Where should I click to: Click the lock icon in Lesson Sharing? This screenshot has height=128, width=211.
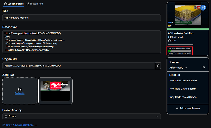pos(6,116)
